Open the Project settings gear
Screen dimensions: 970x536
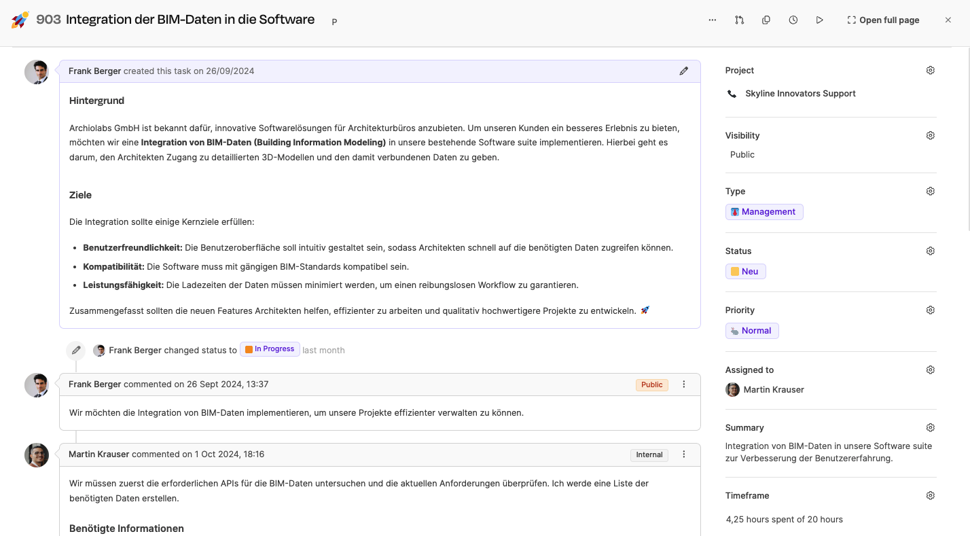click(x=931, y=71)
